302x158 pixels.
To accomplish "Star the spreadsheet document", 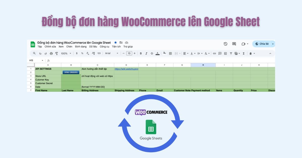I will [x=115, y=42].
